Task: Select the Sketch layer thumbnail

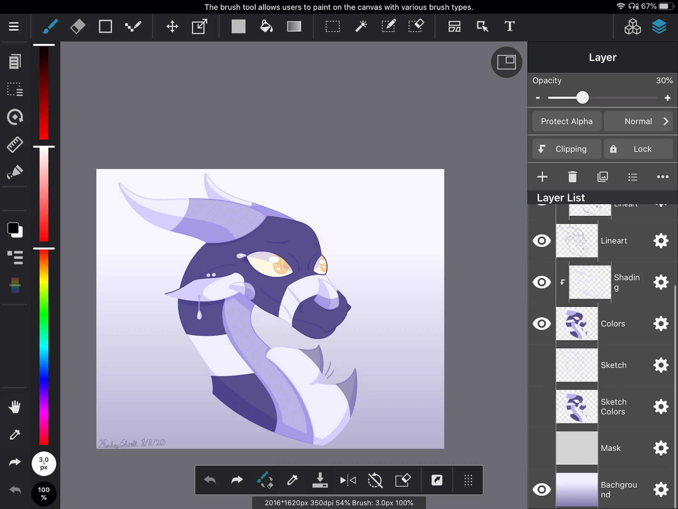Action: point(577,365)
